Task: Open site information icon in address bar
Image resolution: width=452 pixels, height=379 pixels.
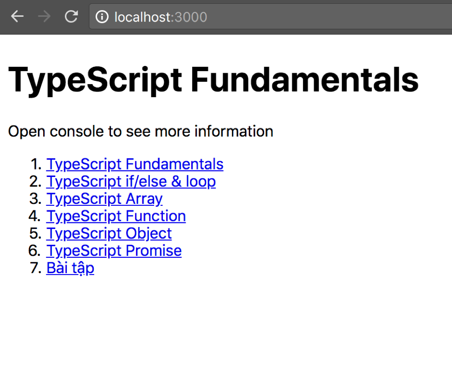Action: pyautogui.click(x=102, y=17)
